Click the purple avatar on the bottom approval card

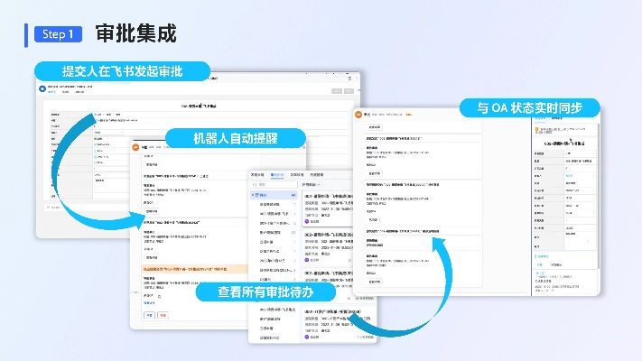pos(307,337)
